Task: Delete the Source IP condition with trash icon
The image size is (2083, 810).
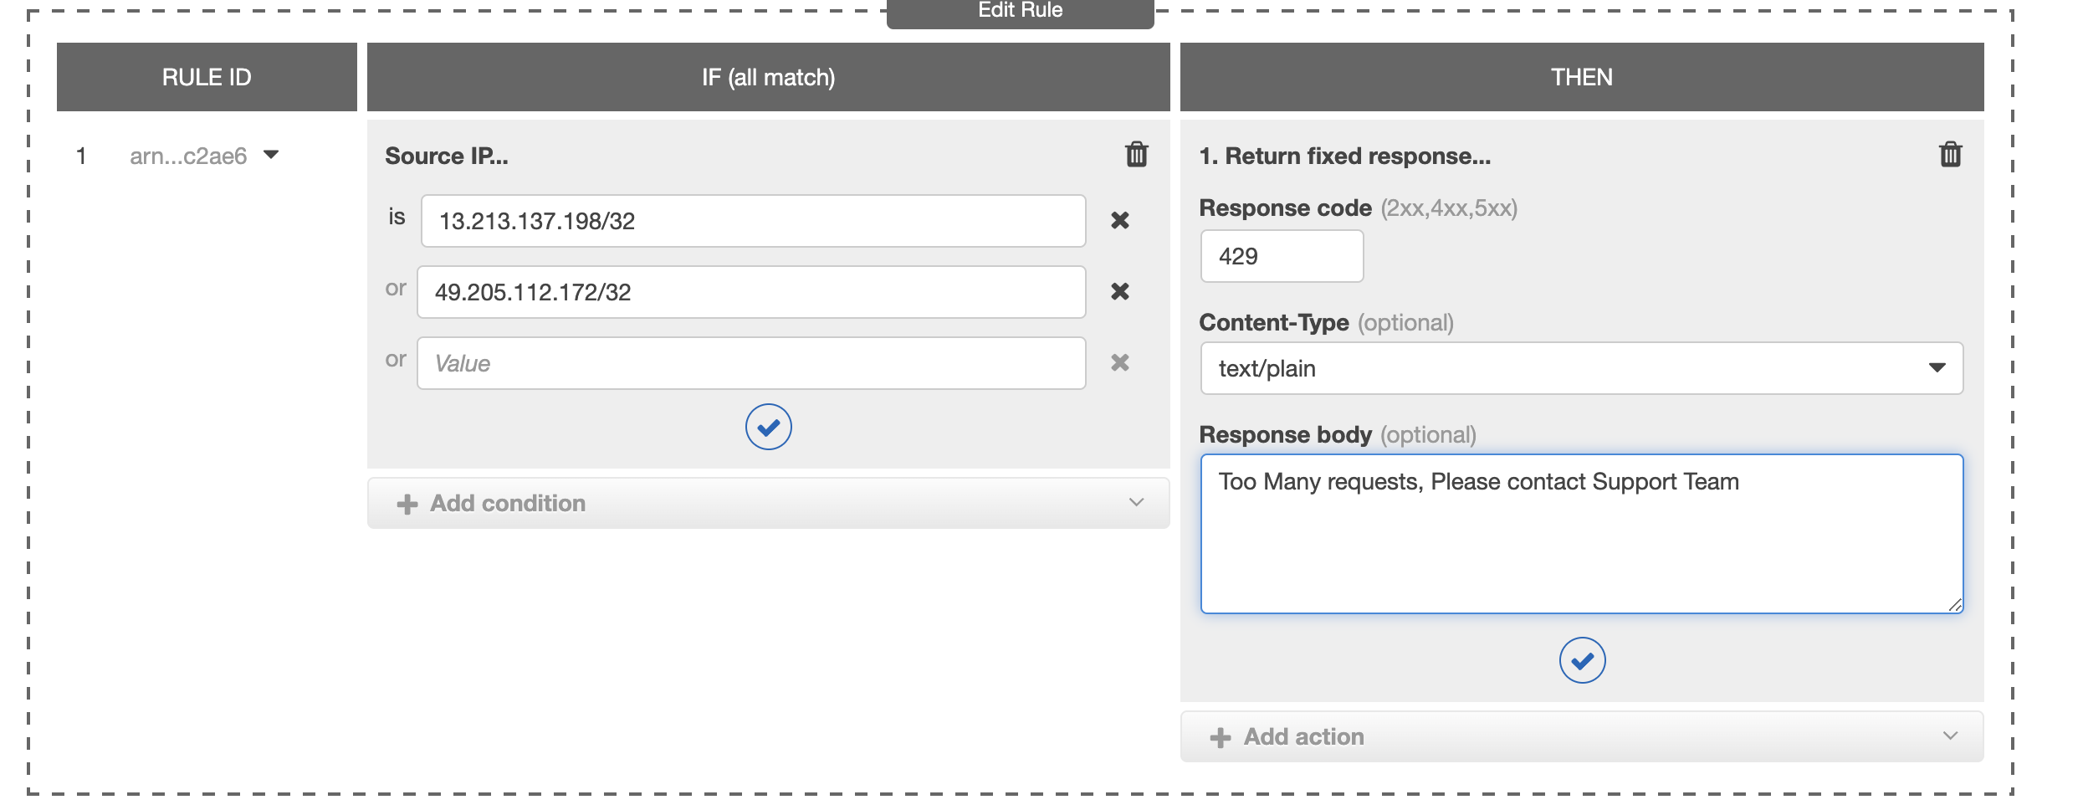Action: point(1136,155)
